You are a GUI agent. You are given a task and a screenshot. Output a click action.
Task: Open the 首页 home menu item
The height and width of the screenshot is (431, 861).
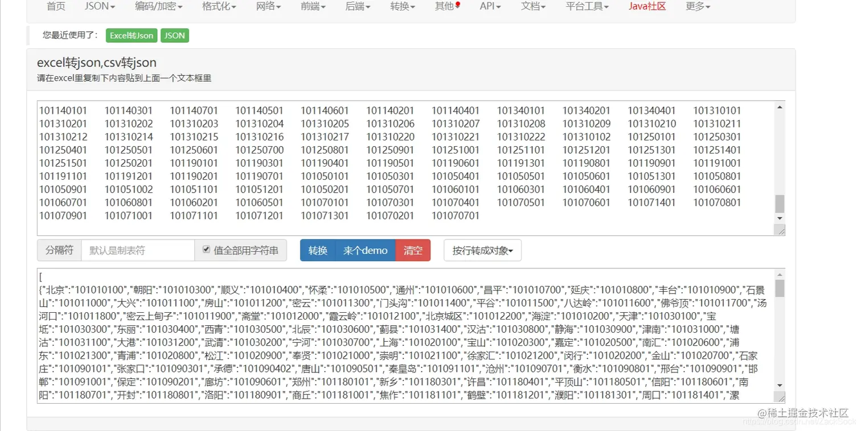coord(56,6)
